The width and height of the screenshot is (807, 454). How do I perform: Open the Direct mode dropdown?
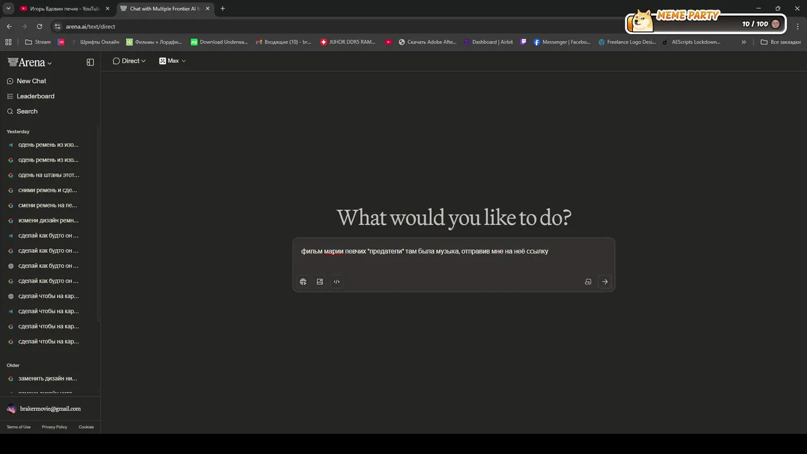129,61
